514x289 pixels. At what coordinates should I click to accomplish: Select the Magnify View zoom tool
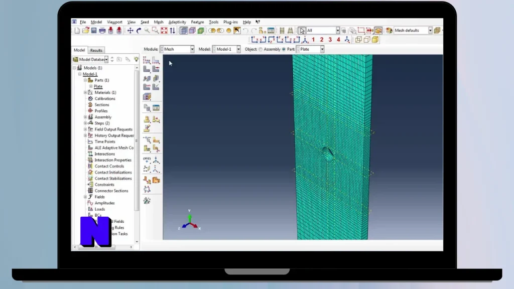point(147,31)
